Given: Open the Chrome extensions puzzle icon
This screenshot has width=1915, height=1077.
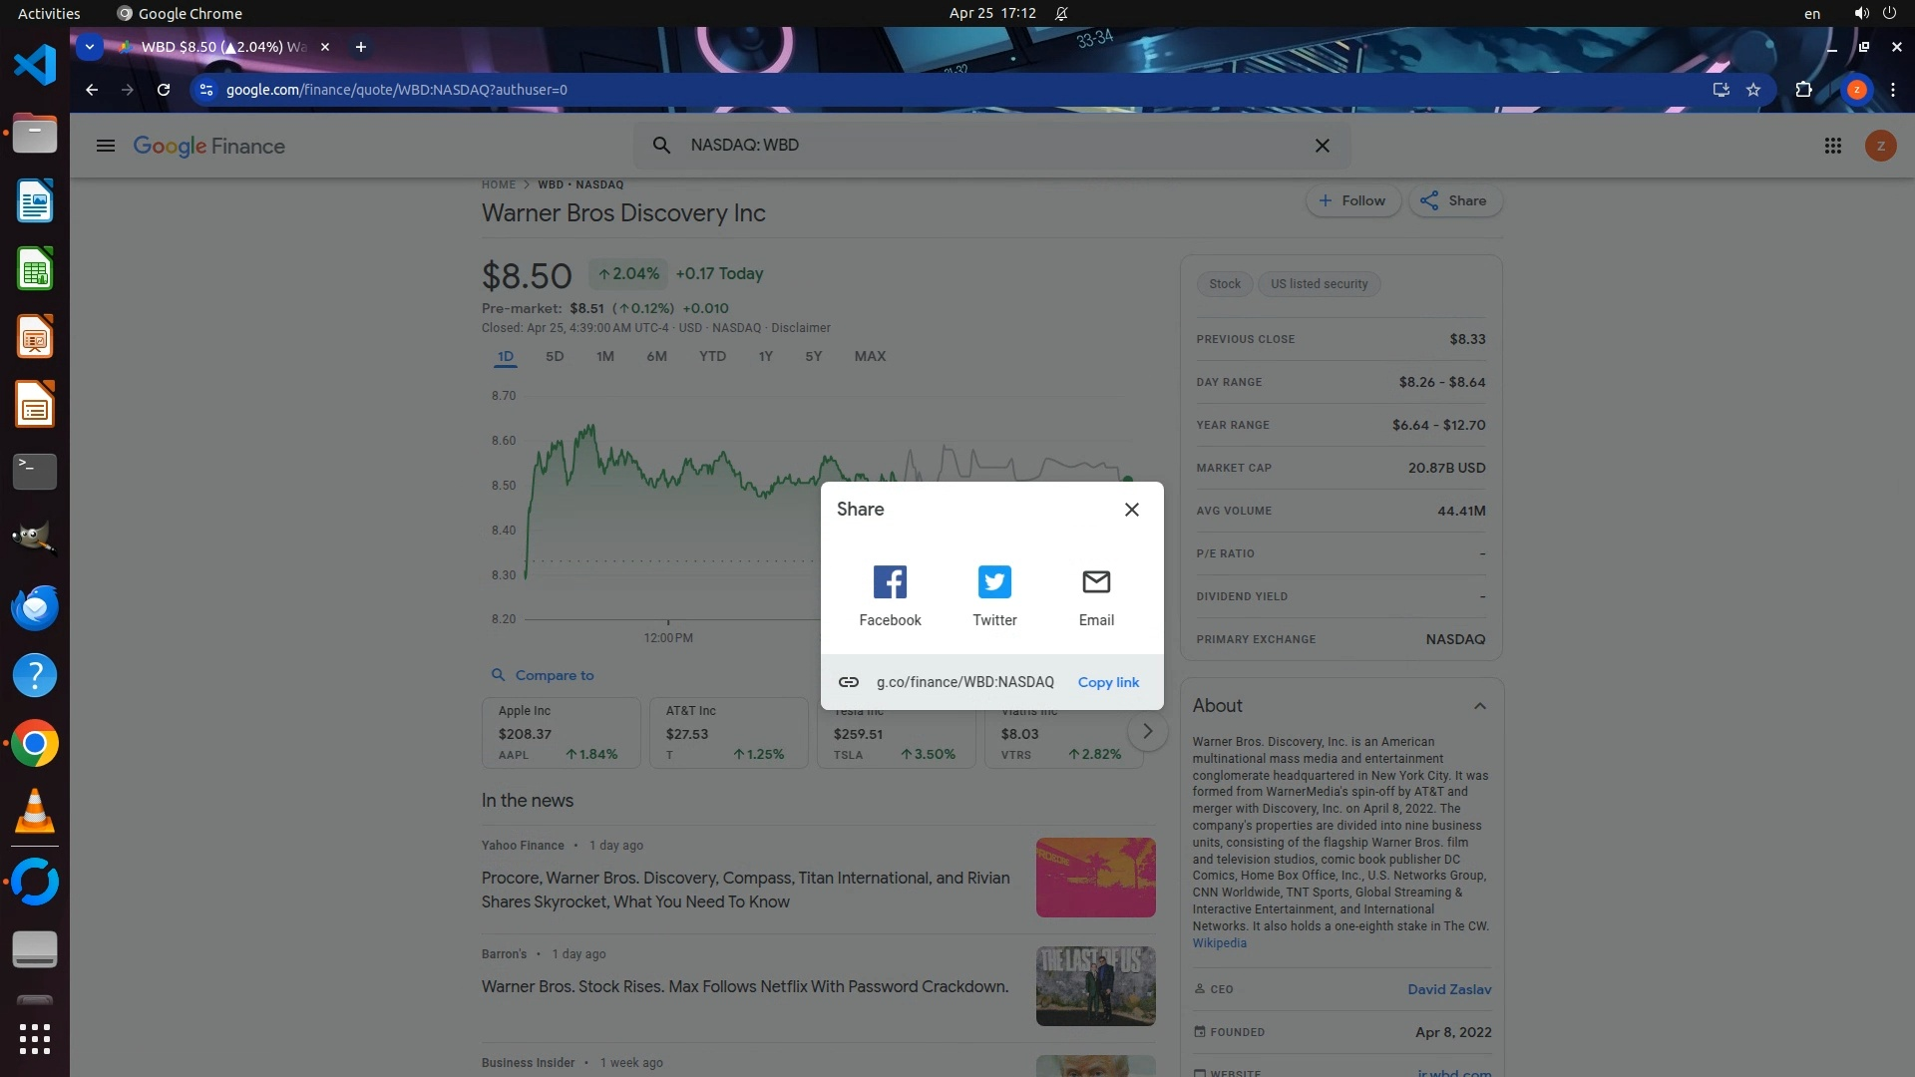Looking at the screenshot, I should (x=1803, y=90).
